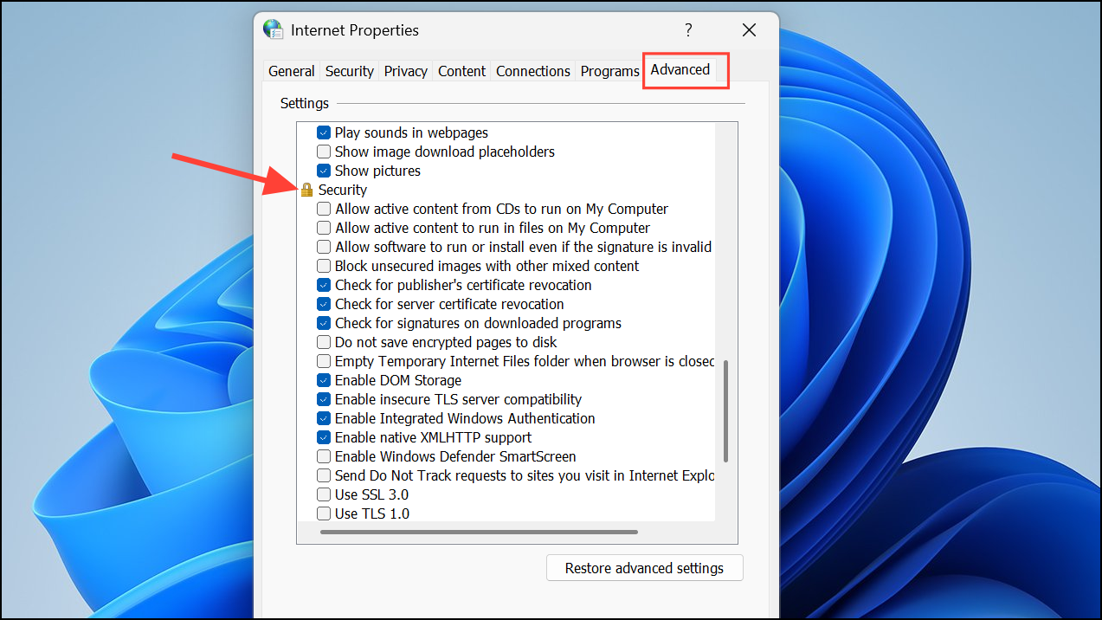Open the Content tab
This screenshot has height=620, width=1102.
tap(461, 71)
